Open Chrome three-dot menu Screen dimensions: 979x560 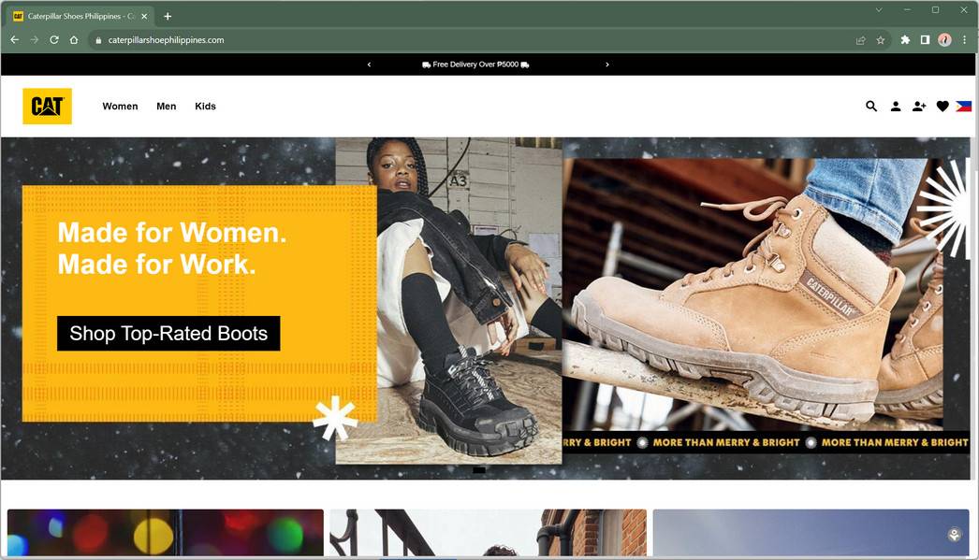click(x=965, y=40)
